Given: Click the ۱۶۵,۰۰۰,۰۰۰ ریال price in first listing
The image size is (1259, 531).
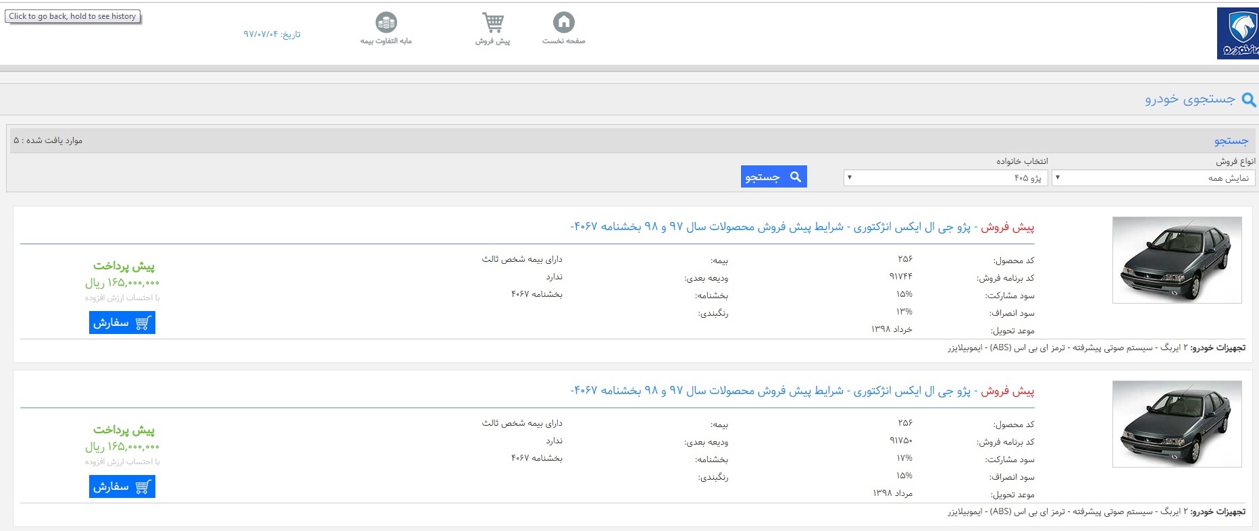Looking at the screenshot, I should [x=122, y=283].
